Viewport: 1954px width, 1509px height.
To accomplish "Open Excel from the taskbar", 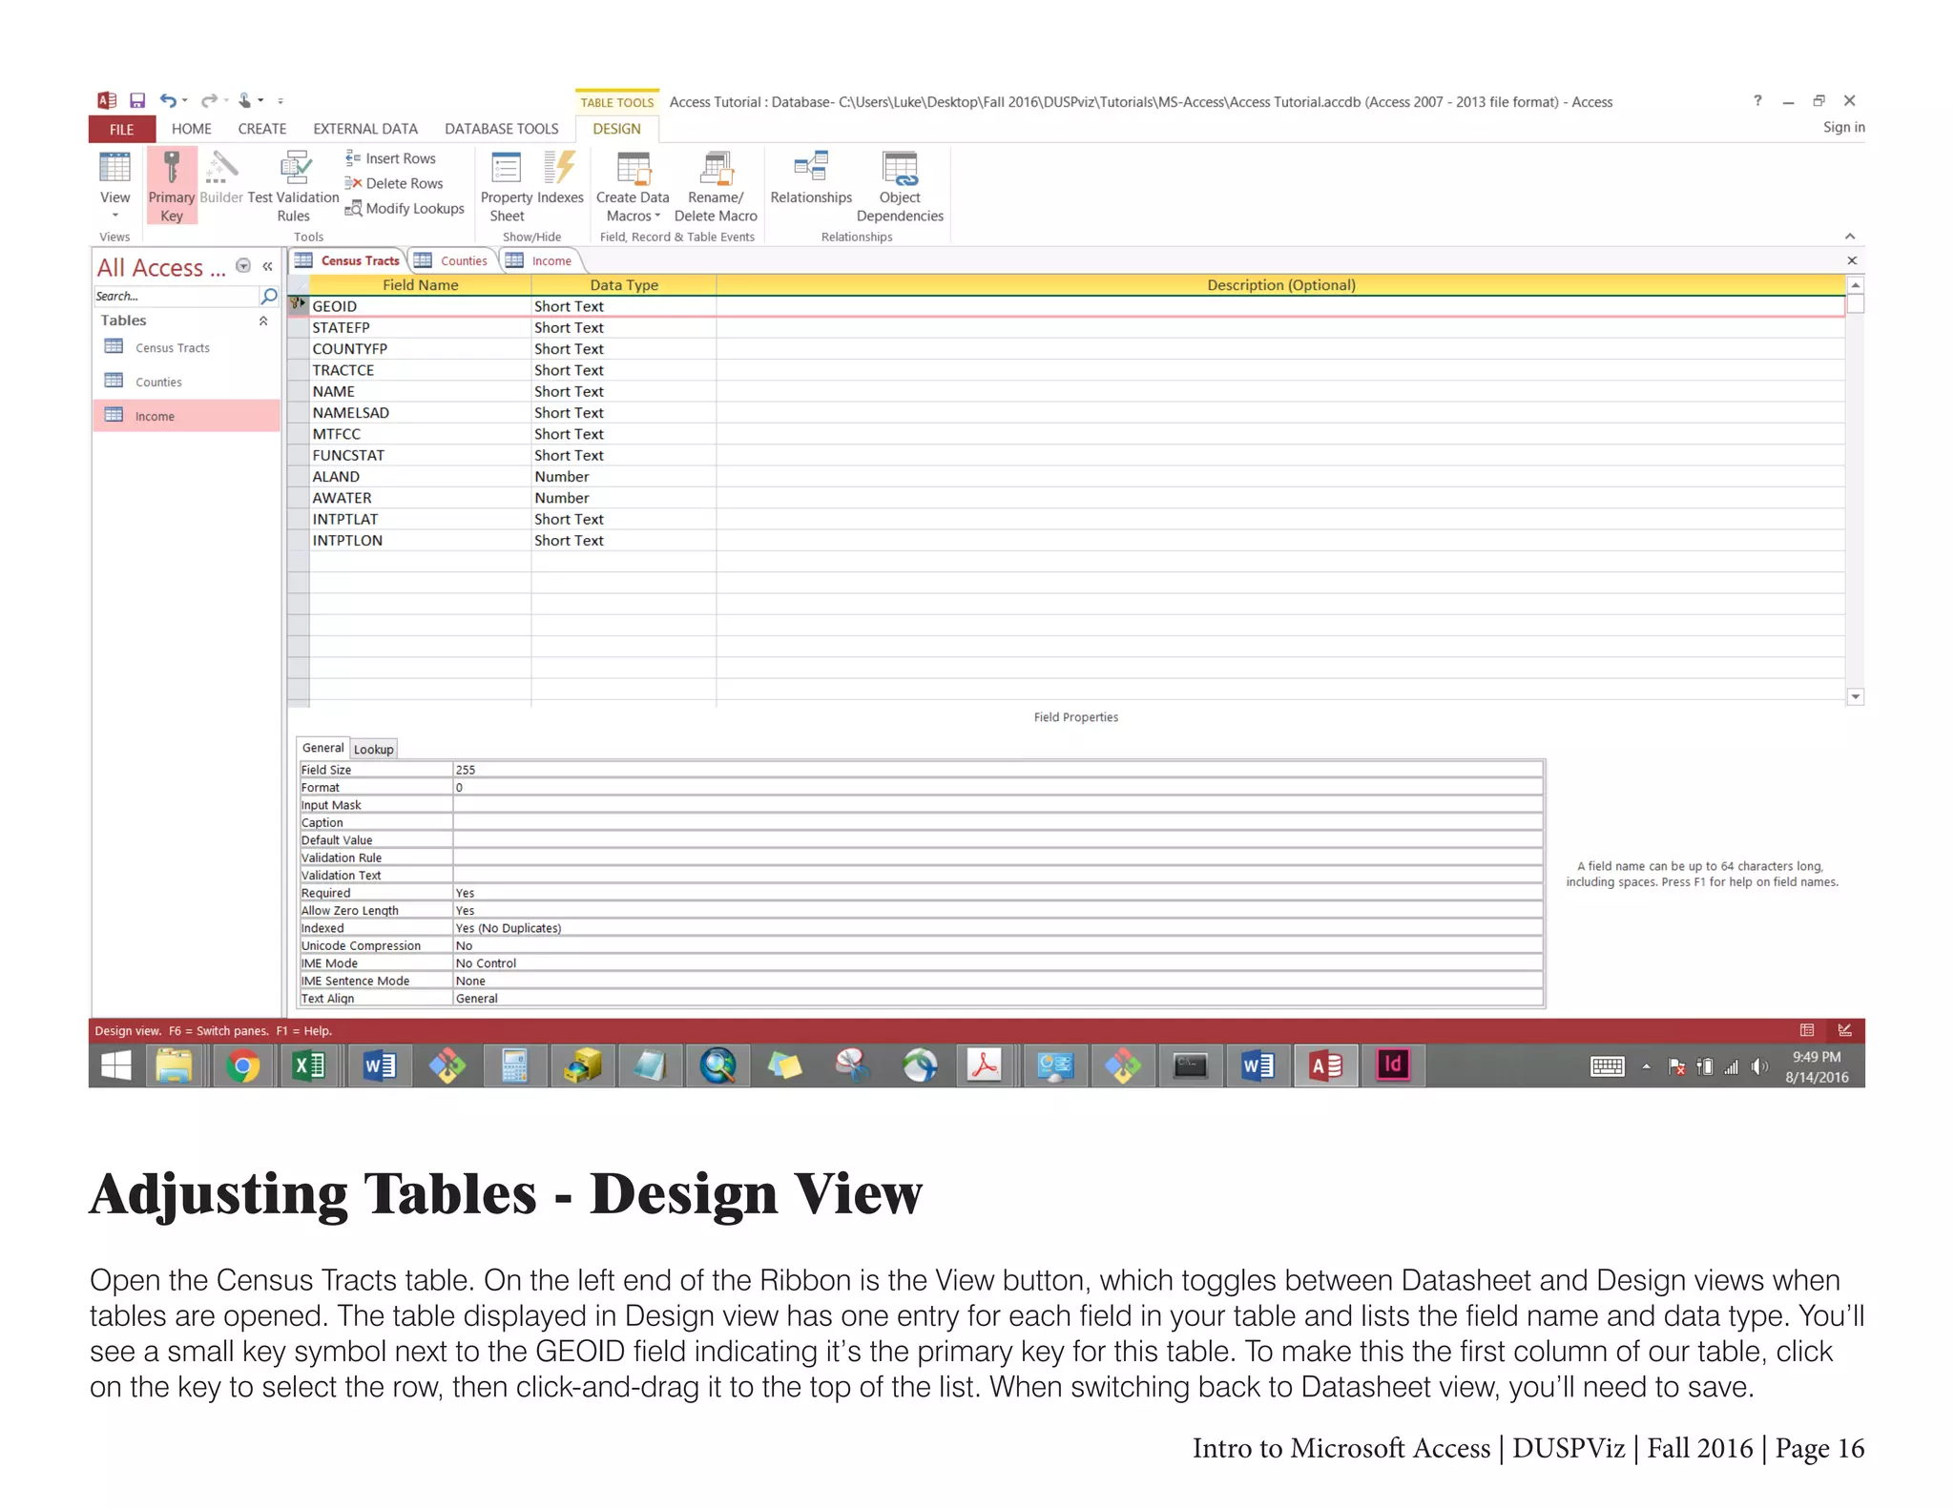I will [x=309, y=1065].
